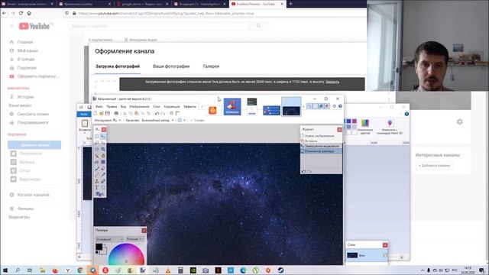Pick a color on the Палитра color wheel
Image resolution: width=489 pixels, height=275 pixels.
point(126,254)
